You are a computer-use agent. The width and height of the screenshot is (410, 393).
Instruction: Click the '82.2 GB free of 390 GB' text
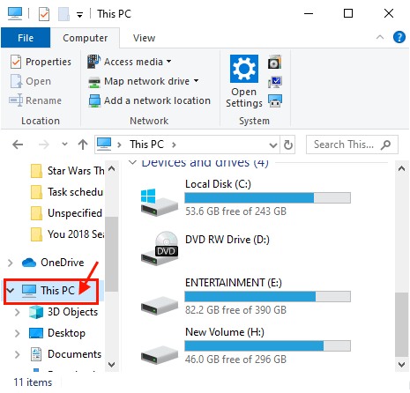coord(235,310)
